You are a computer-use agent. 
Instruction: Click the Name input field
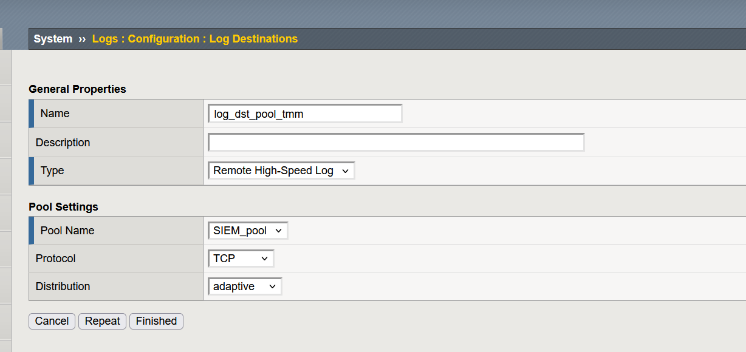305,113
